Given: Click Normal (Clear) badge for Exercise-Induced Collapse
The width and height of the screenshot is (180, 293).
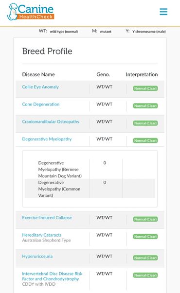Looking at the screenshot, I should point(145,219).
